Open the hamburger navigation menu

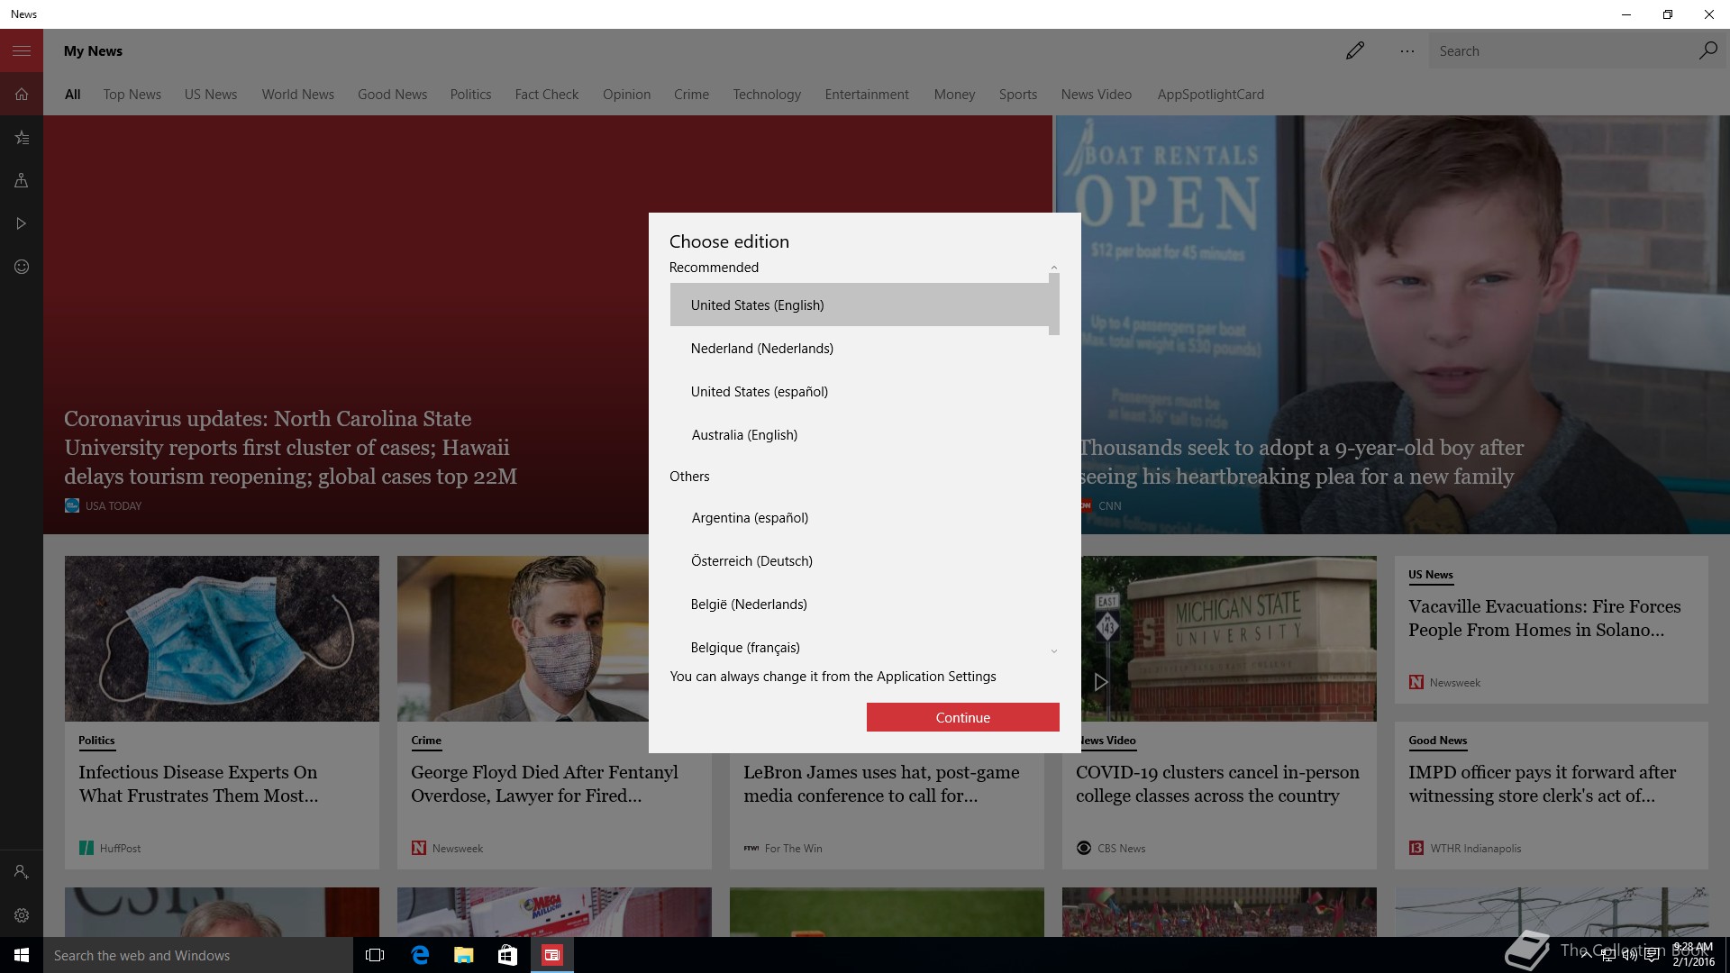(22, 50)
